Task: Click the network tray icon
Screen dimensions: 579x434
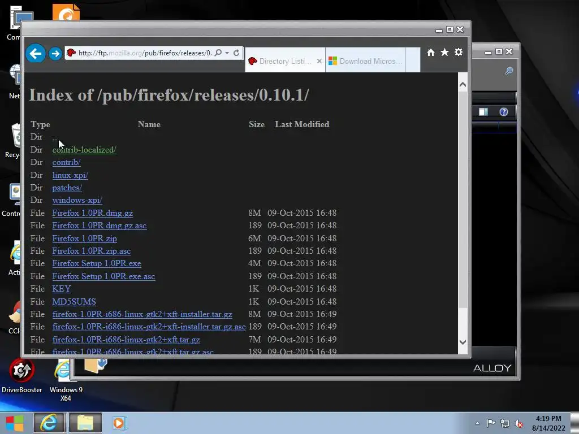Action: point(505,423)
